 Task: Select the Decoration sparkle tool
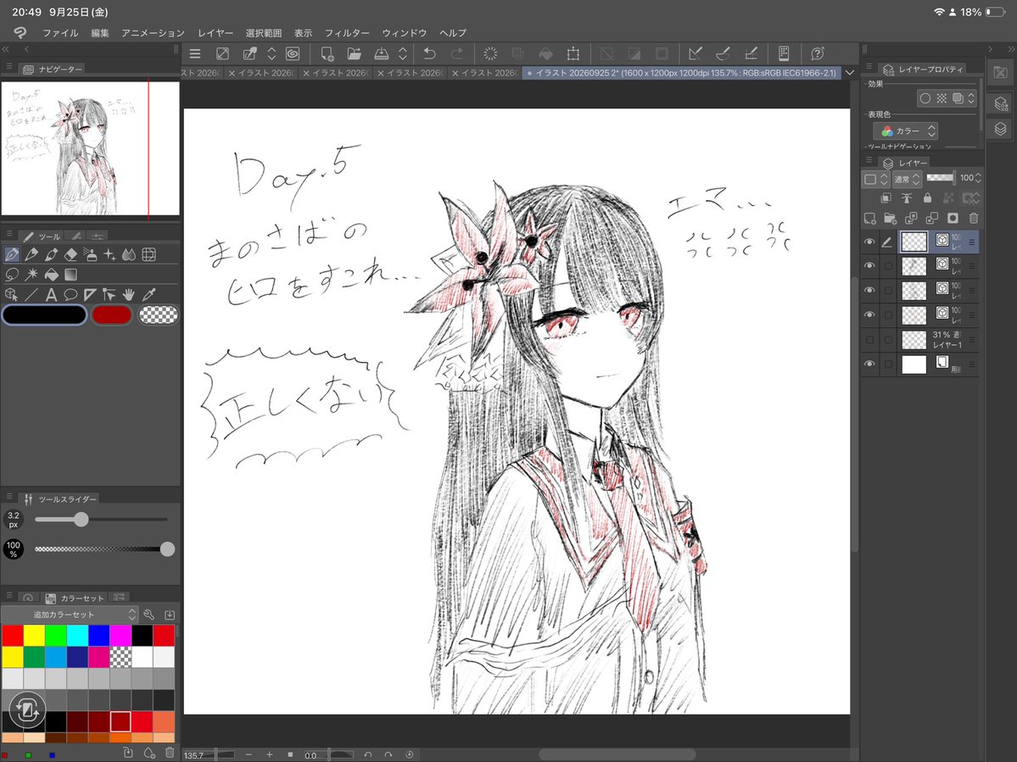109,254
